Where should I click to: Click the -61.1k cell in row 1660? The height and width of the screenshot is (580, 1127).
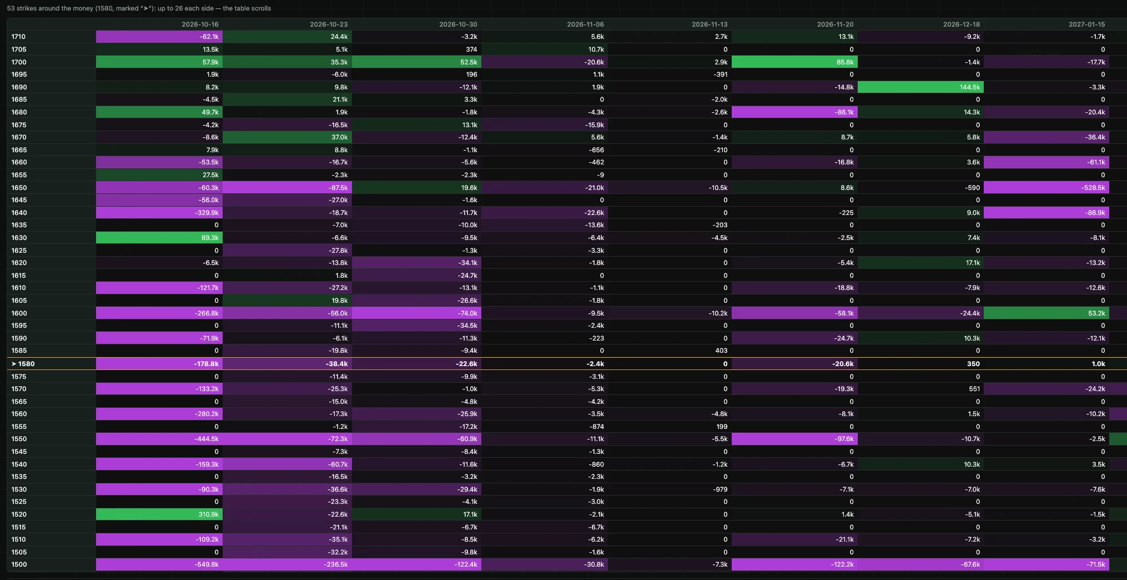coord(1046,162)
